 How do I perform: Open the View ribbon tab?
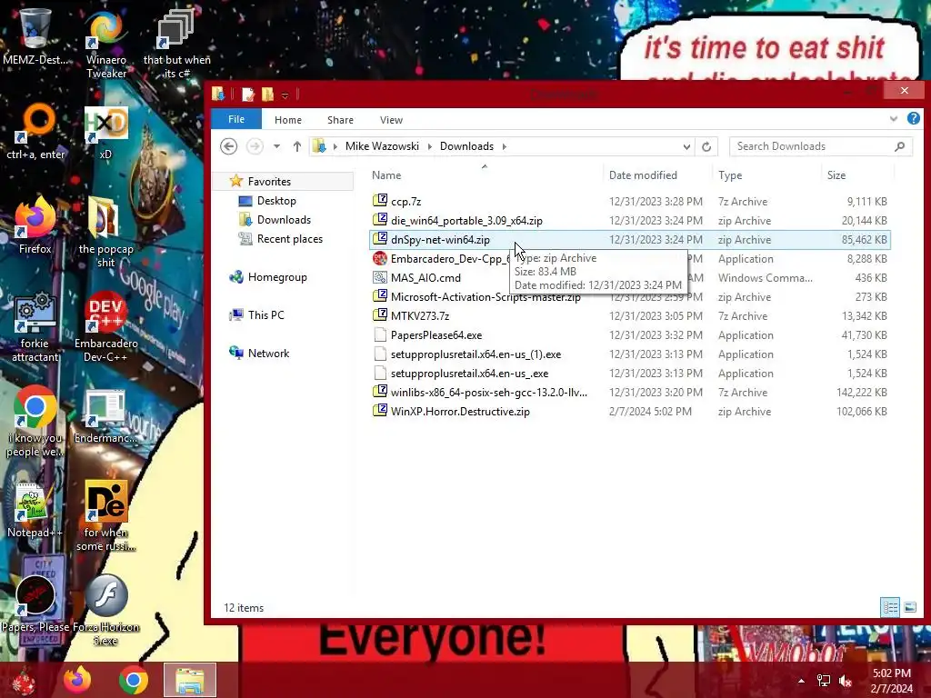391,120
